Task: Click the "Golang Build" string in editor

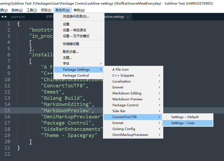Action: (x=61, y=98)
